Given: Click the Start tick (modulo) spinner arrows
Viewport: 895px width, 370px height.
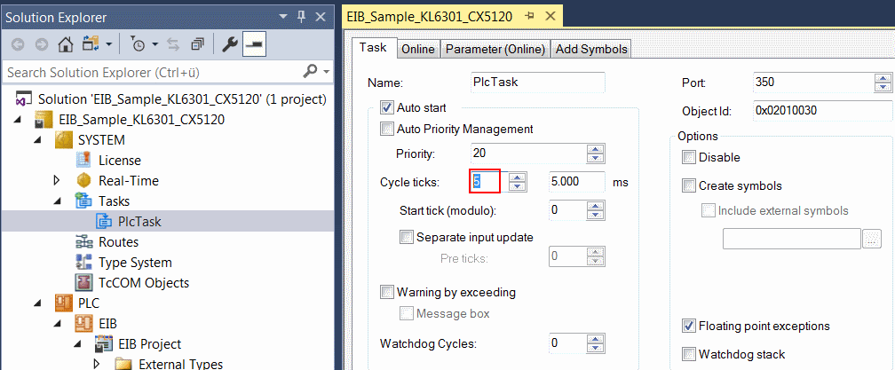Looking at the screenshot, I should pos(595,209).
